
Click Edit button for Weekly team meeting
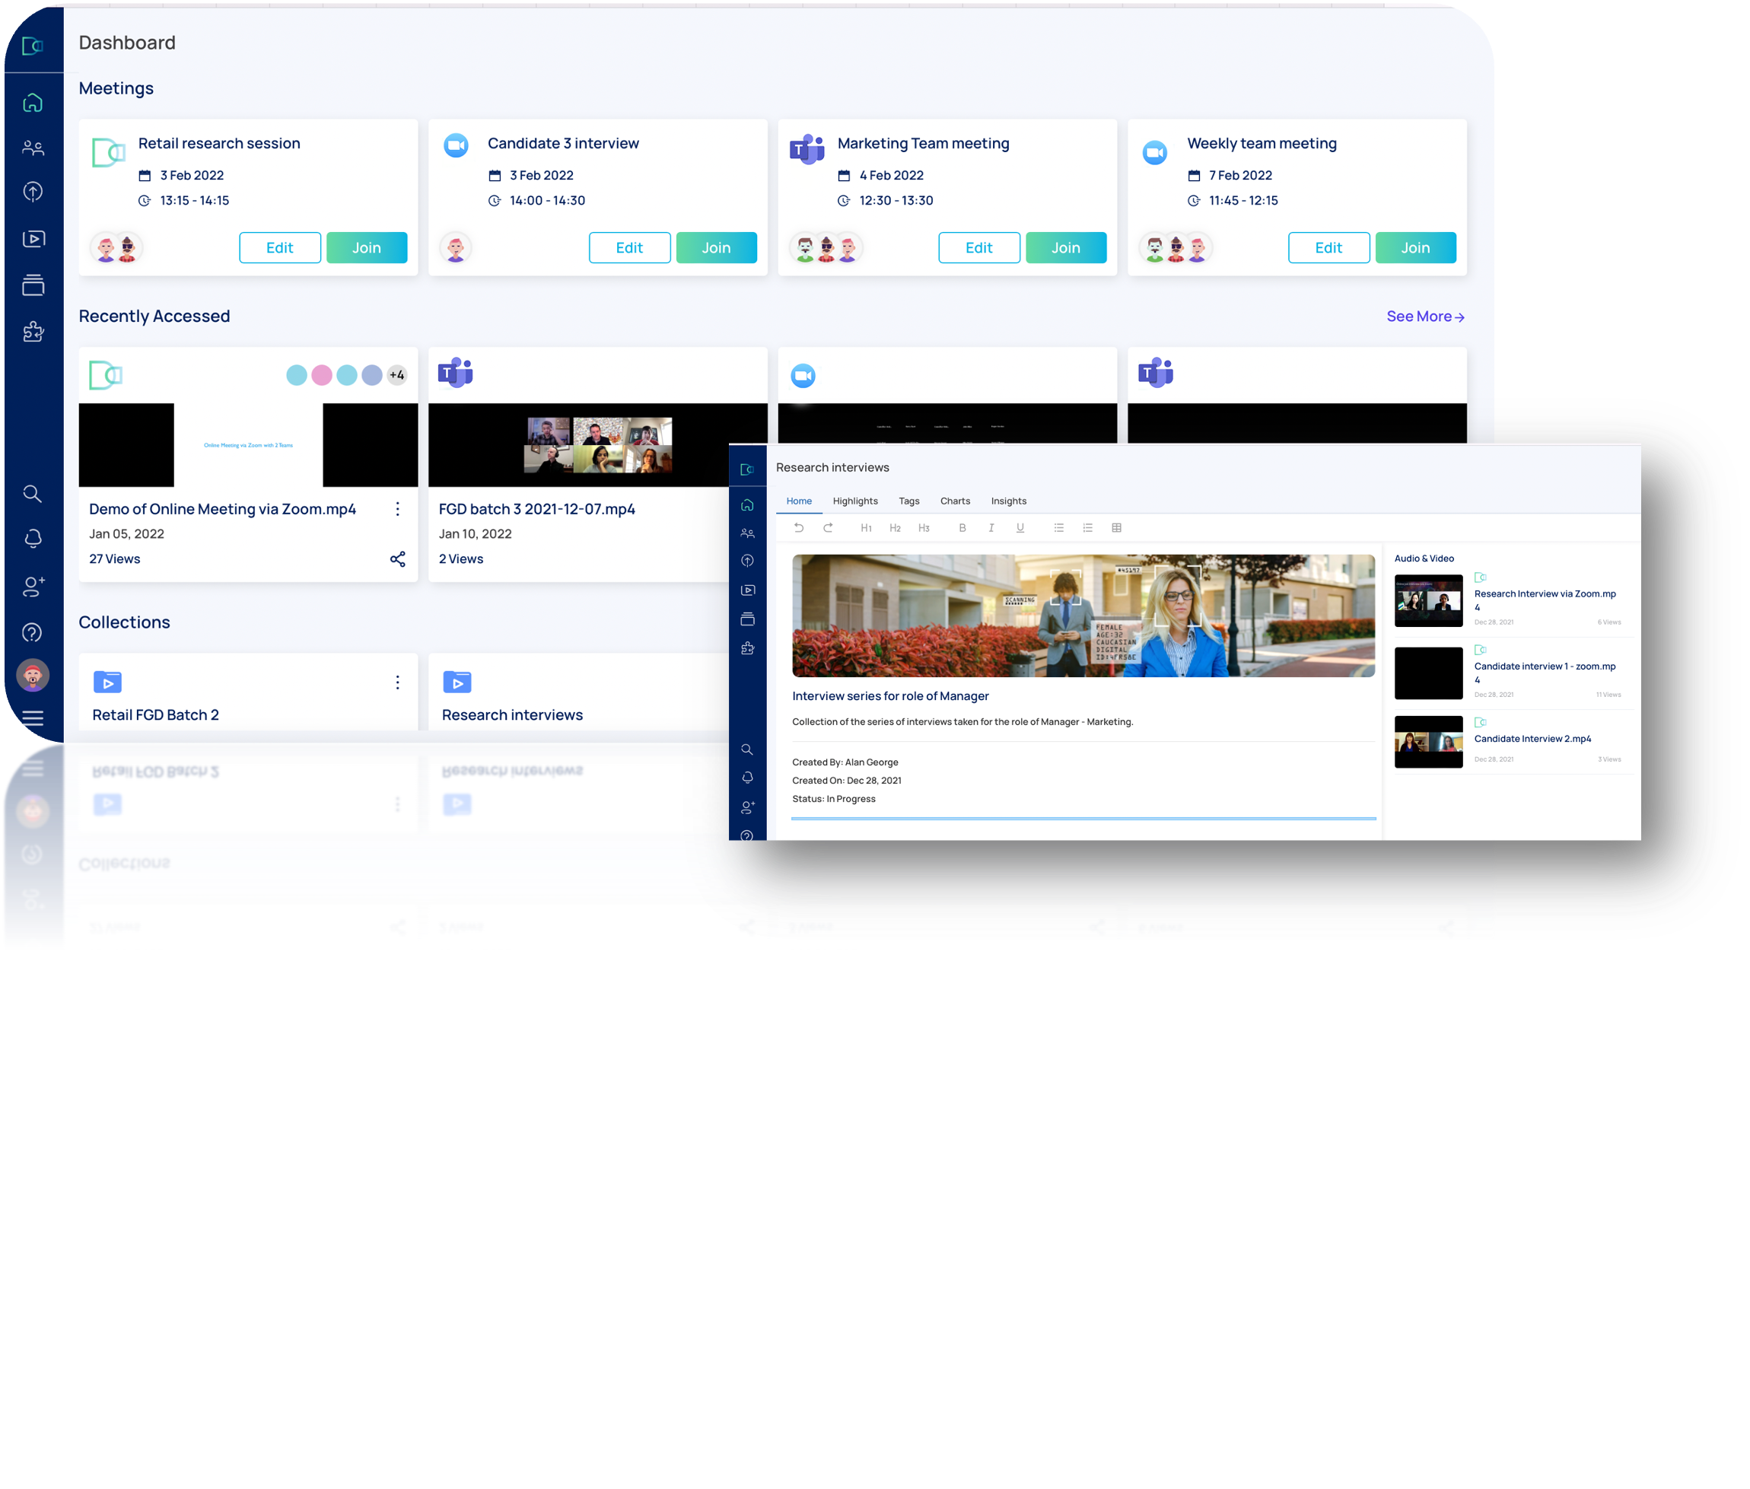pyautogui.click(x=1328, y=245)
